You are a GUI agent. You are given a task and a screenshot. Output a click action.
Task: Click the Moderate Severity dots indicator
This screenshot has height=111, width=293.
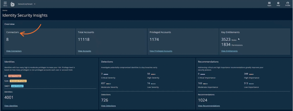click(108, 84)
